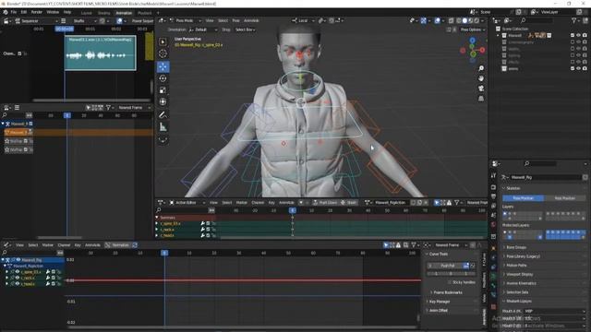Screen dimensions: 591x332
Task: Toggle eye of c_spine_03.x channel in graph editor
Action: pyautogui.click(x=18, y=272)
